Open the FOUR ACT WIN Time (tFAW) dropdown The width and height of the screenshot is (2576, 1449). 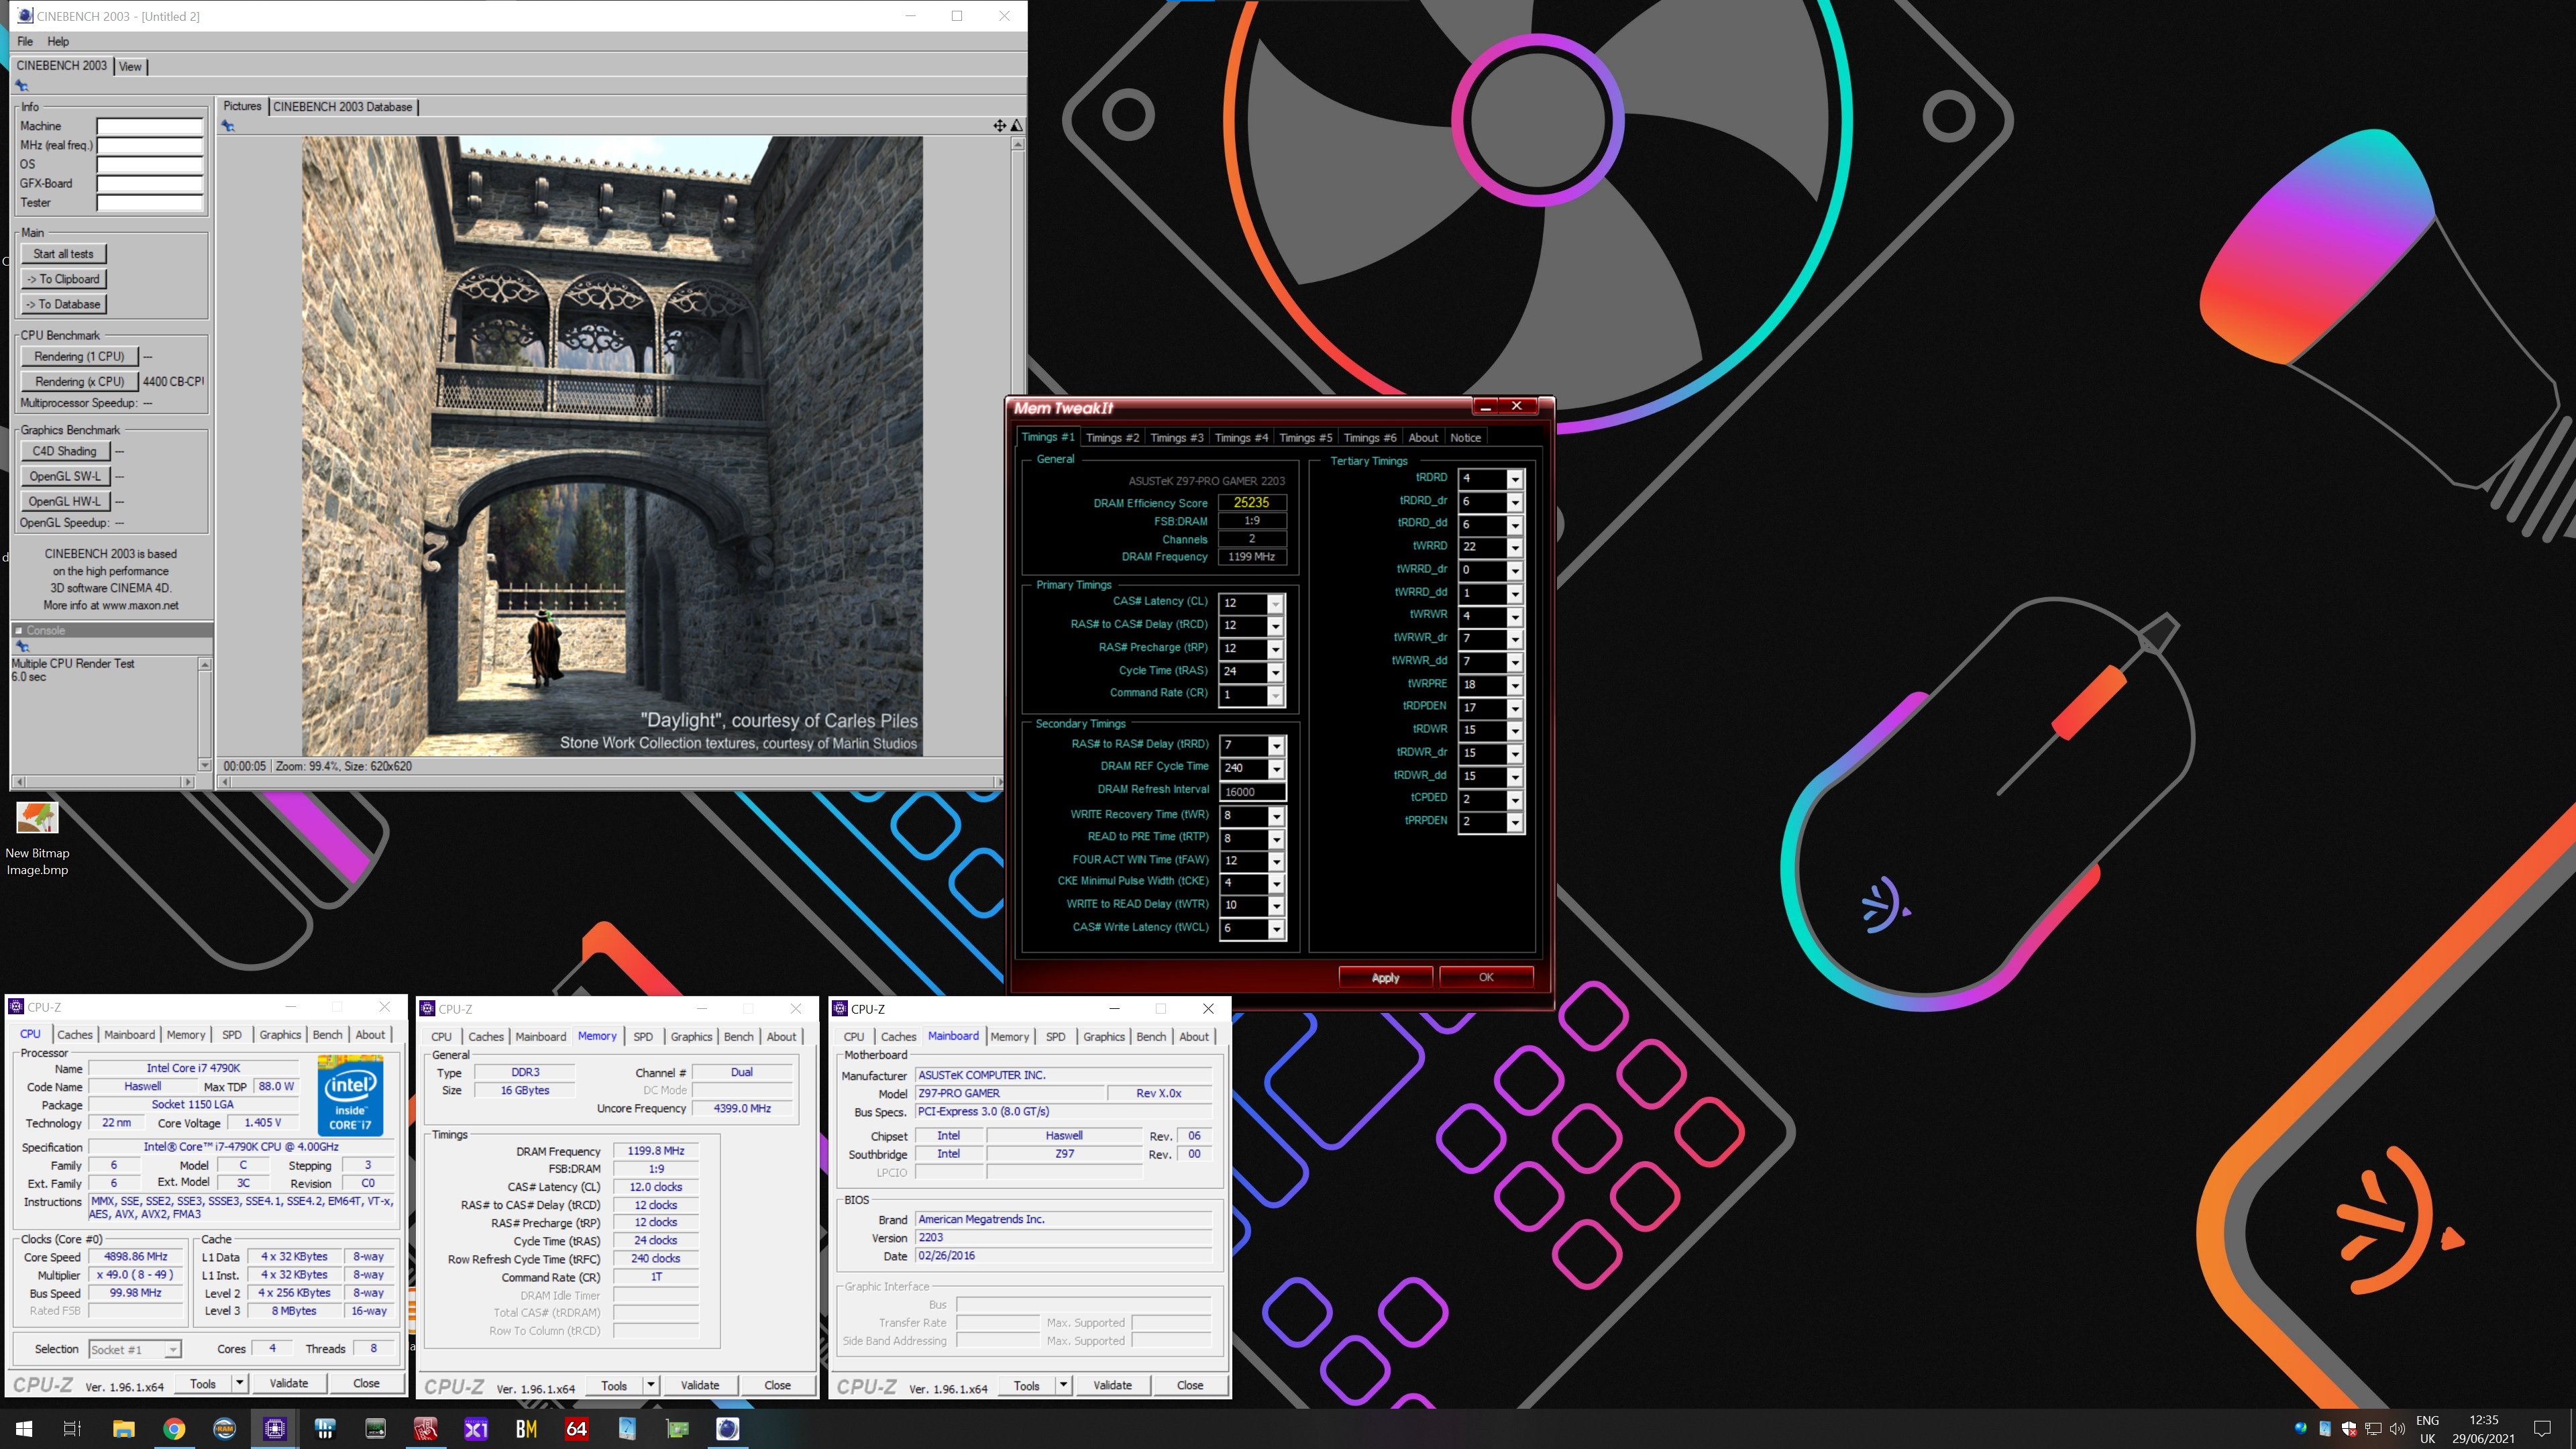point(1276,861)
